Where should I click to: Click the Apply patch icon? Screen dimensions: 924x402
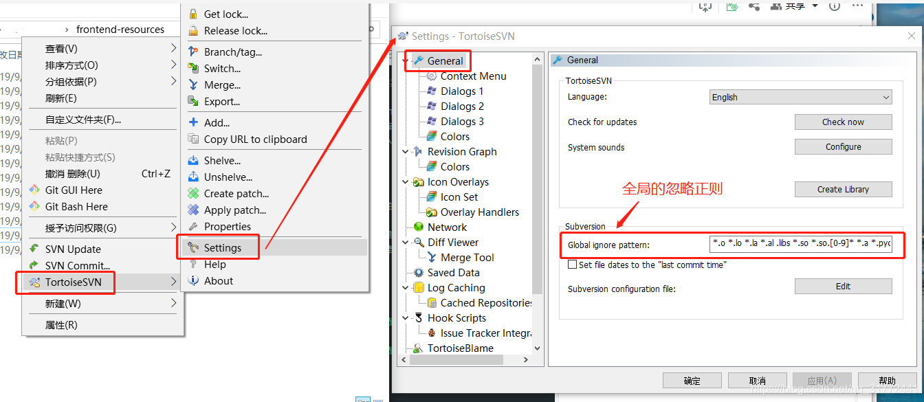pos(193,210)
